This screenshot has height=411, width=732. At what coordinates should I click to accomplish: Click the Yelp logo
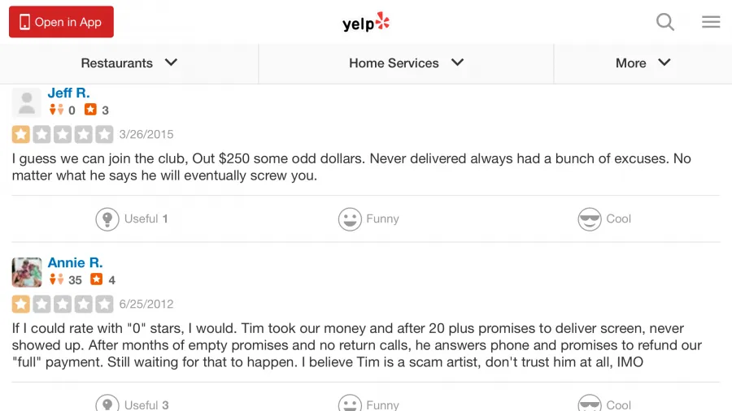pos(366,22)
